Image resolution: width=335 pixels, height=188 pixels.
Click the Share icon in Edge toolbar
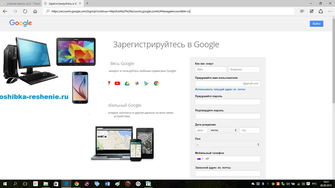click(321, 11)
